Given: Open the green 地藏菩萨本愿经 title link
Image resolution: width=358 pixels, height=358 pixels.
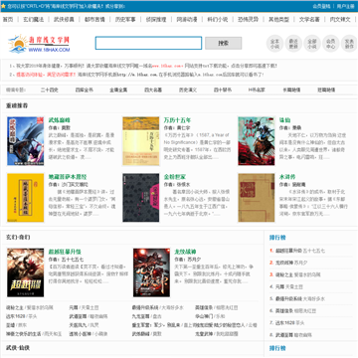Looking at the screenshot, I should 68,177.
